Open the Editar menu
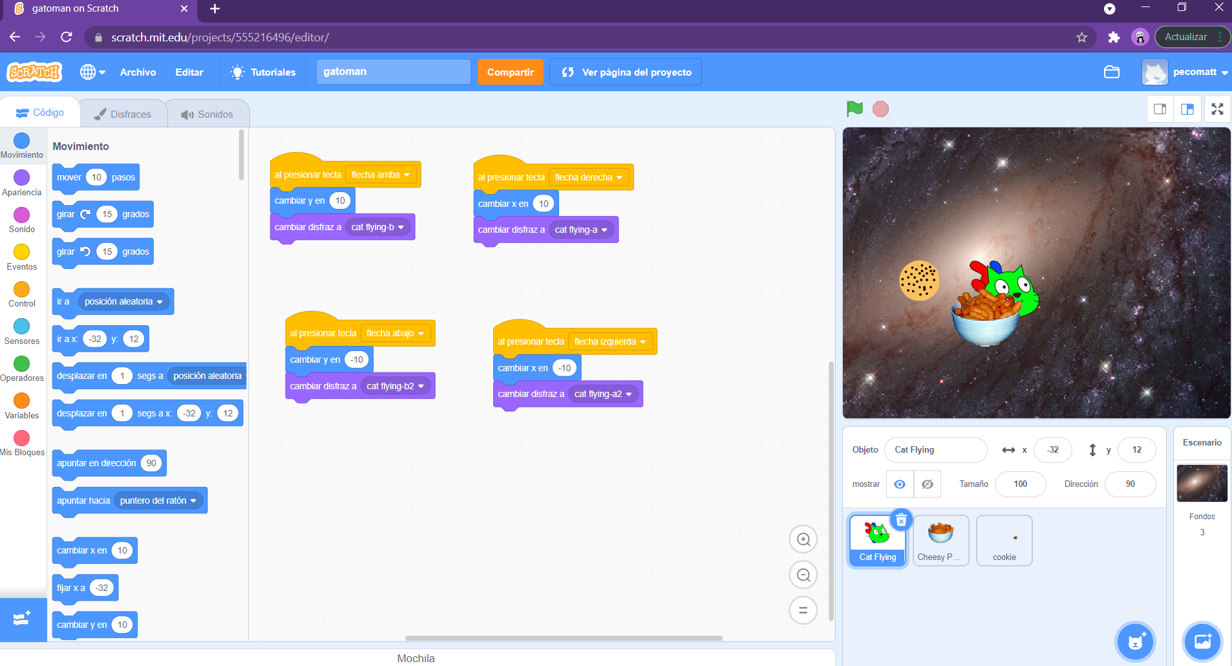The image size is (1232, 666). 189,72
